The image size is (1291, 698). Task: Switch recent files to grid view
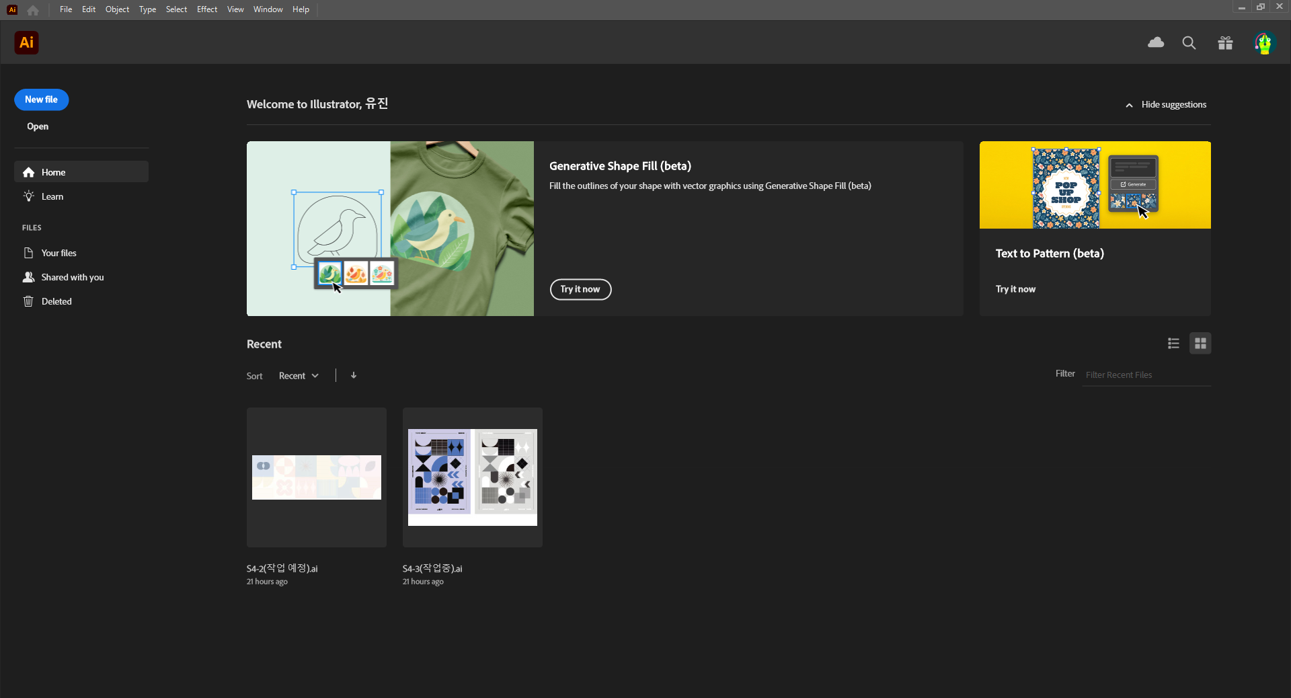point(1200,344)
